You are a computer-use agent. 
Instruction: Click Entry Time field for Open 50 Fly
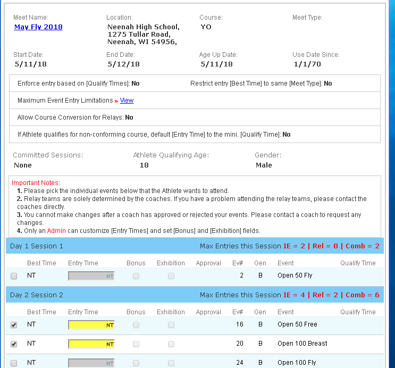(x=91, y=276)
